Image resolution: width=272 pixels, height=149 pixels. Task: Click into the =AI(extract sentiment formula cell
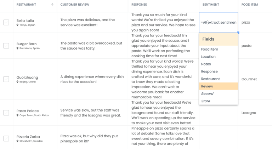click(219, 22)
